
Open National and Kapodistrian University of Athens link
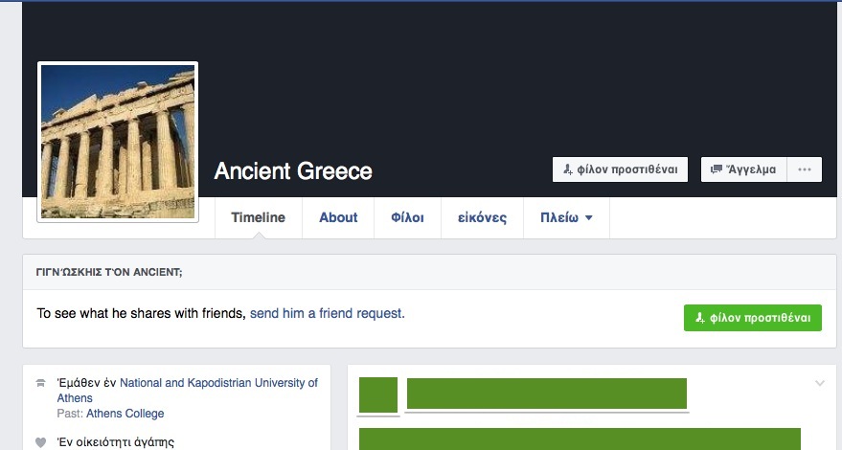[x=188, y=391]
